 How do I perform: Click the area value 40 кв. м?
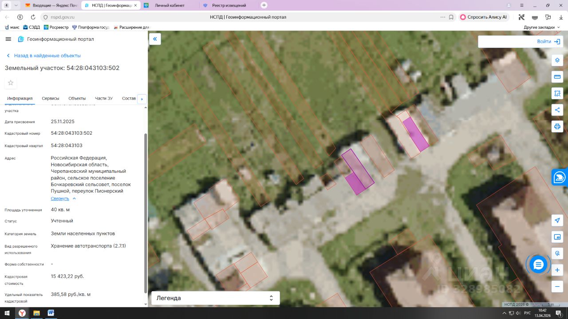(x=60, y=210)
